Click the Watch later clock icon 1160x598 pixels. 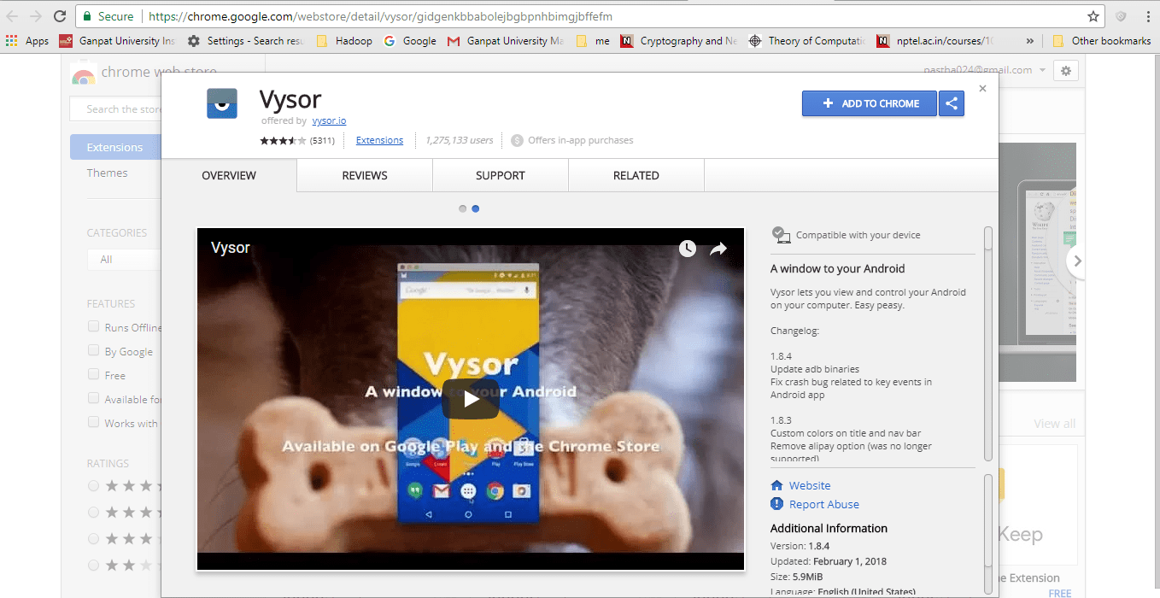pyautogui.click(x=688, y=249)
